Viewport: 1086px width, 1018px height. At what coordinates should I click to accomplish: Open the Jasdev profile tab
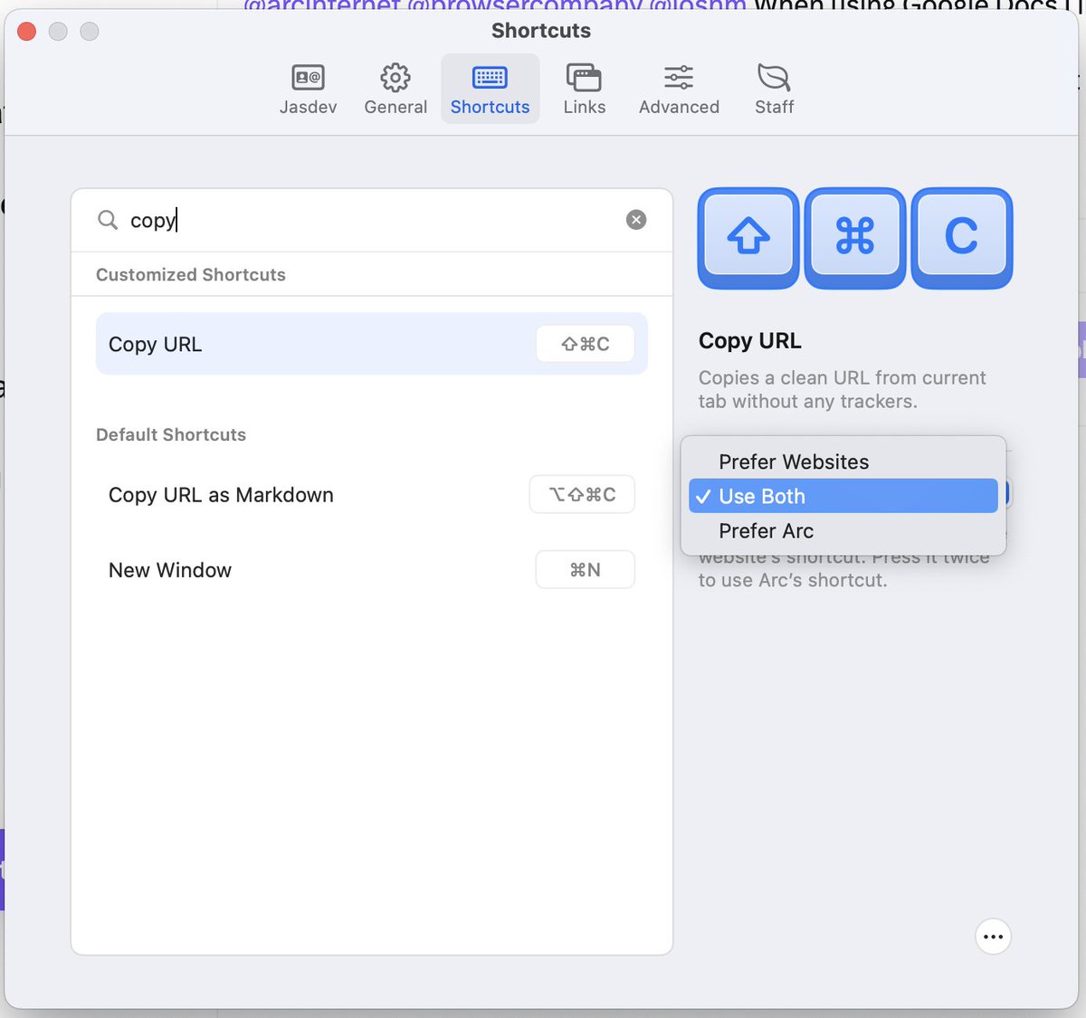[308, 89]
